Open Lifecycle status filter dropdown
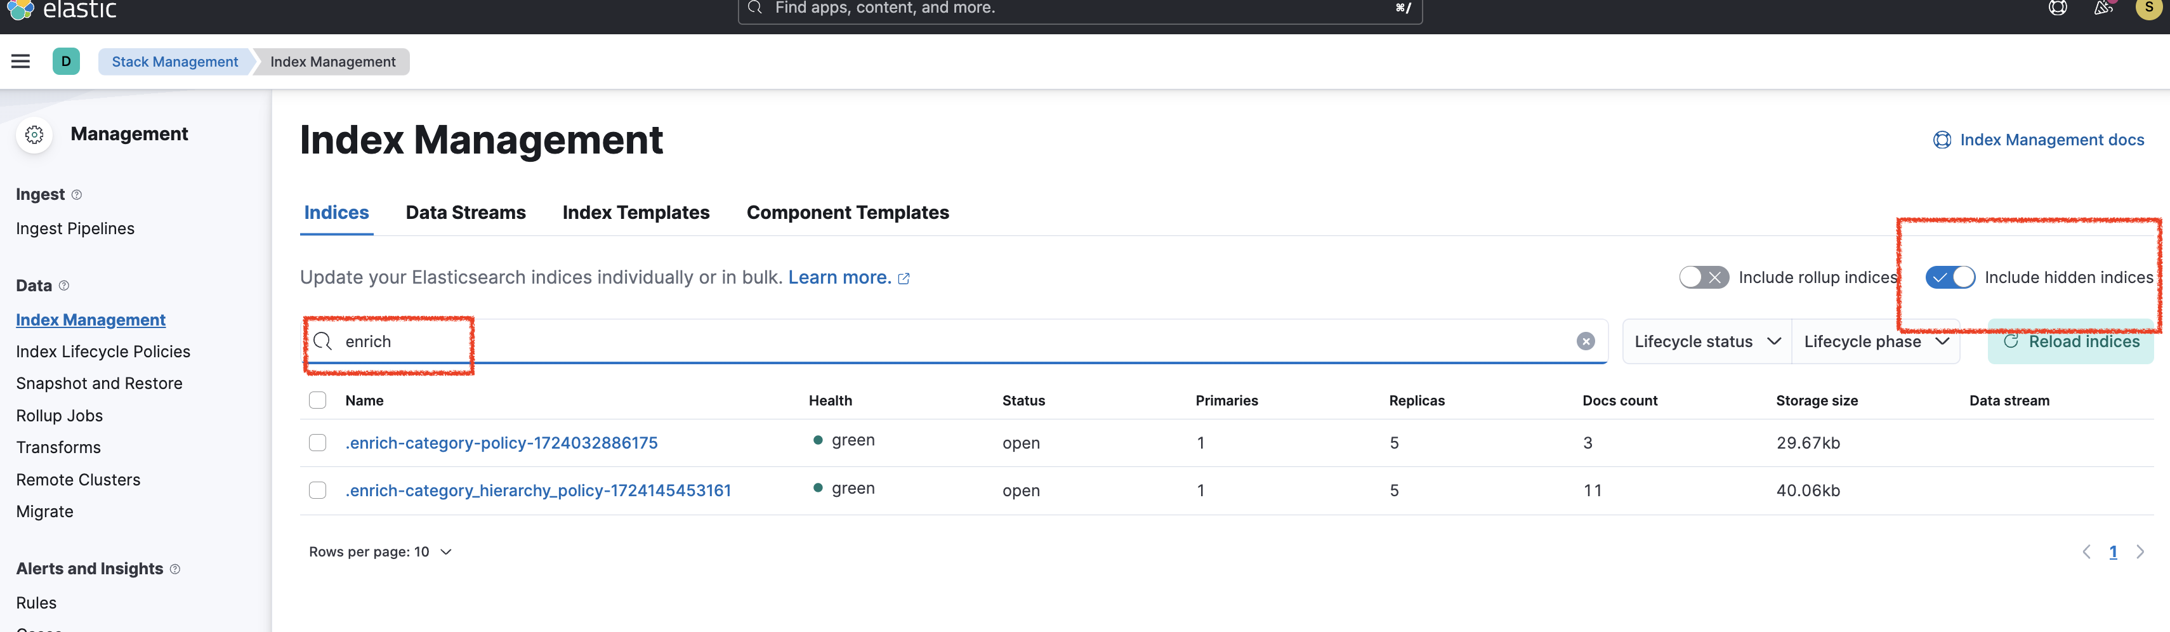Viewport: 2170px width, 632px height. [x=1707, y=341]
